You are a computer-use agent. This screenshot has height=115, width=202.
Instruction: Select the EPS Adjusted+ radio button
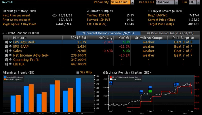[10, 42]
